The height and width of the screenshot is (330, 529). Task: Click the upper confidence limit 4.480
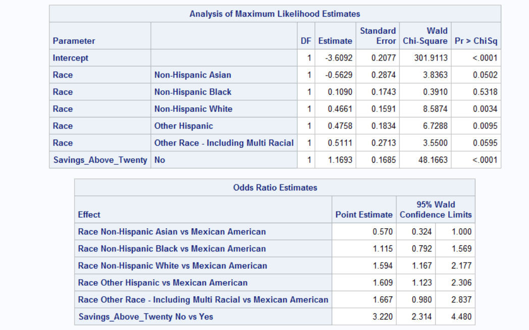tap(461, 316)
